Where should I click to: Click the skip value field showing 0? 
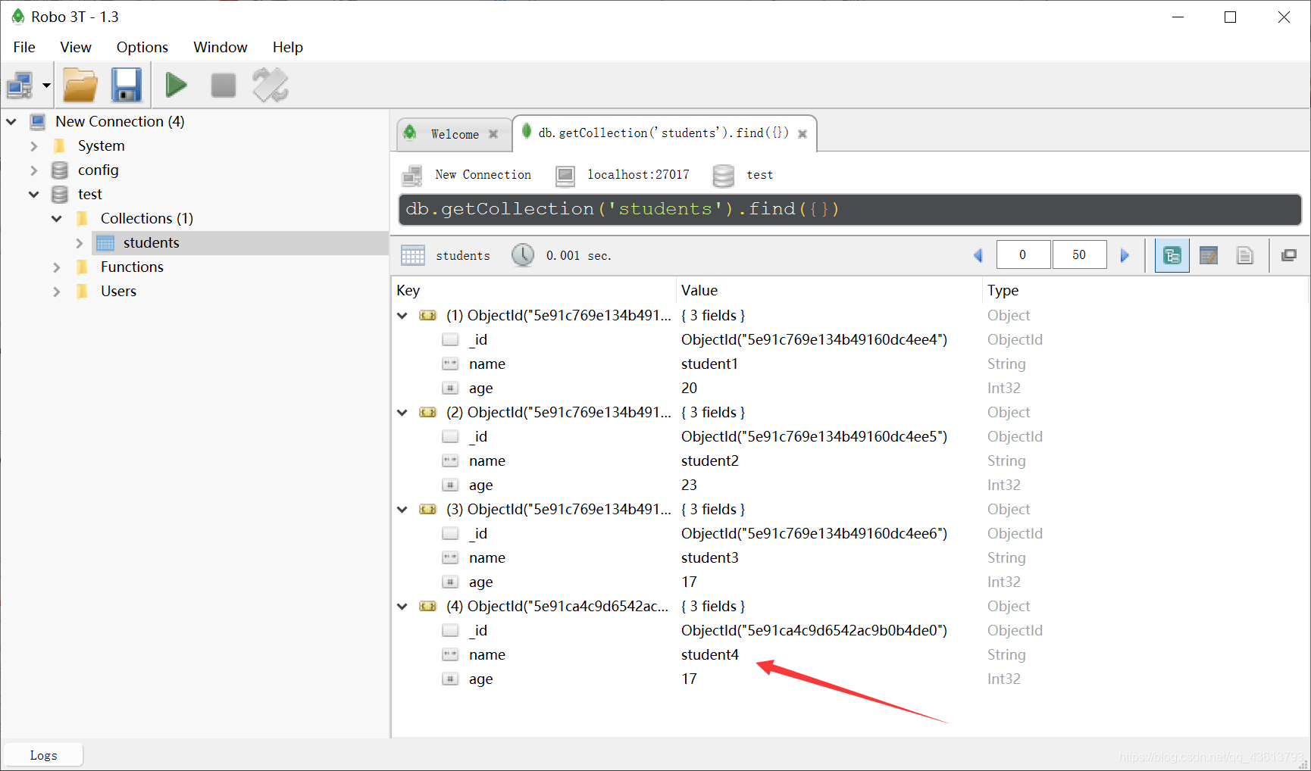1023,254
